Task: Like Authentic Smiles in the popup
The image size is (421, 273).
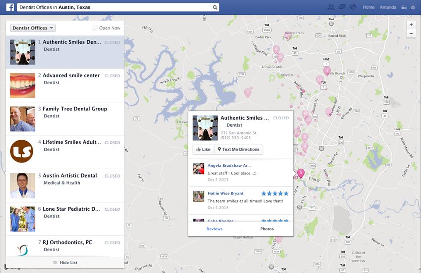Action: coord(203,149)
